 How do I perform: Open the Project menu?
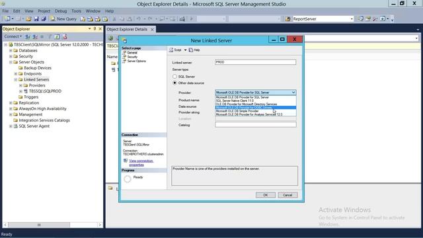(44, 11)
